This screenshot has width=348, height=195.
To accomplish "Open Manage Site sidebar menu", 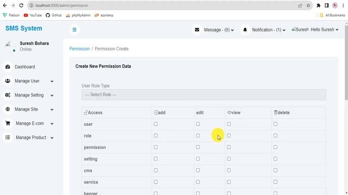I will coord(26,109).
